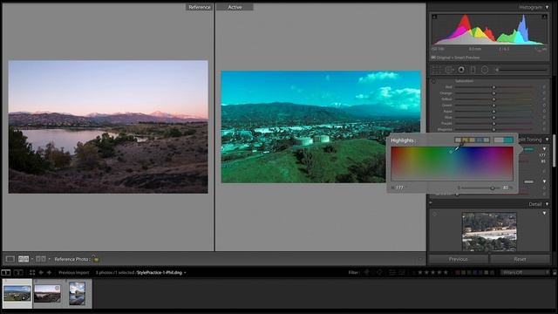Select second filmstrip thumbnail sunset lake photo
This screenshot has height=314, width=558.
click(x=47, y=293)
